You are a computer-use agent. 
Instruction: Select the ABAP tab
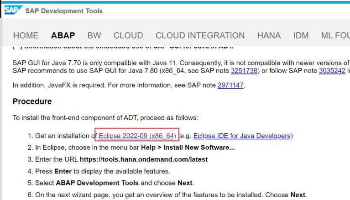pos(63,36)
